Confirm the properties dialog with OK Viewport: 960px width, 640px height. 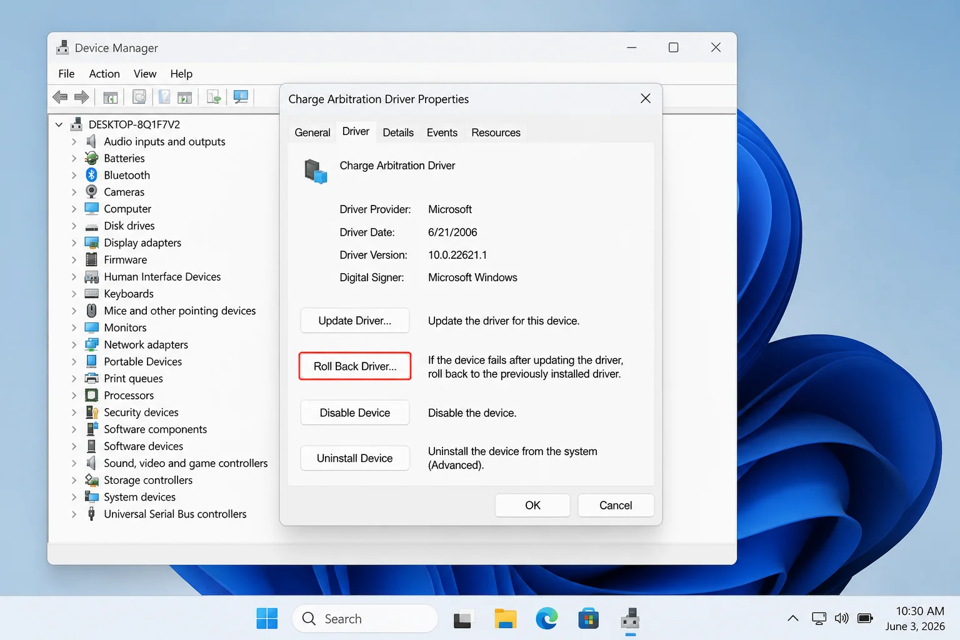pos(532,505)
